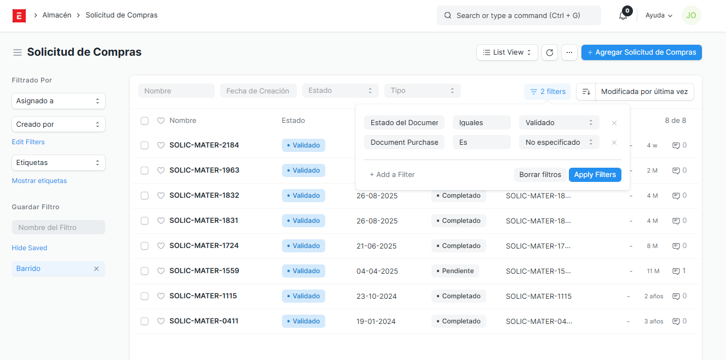Go to Almacén in the breadcrumb
Screen dimensions: 726x360
(57, 15)
